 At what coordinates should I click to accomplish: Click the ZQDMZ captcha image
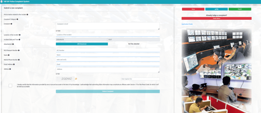click(x=65, y=79)
